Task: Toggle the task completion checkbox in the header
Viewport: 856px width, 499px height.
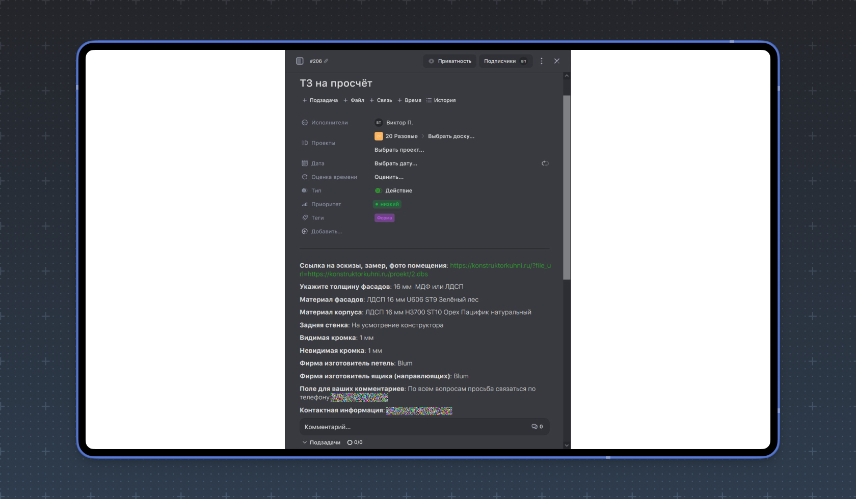Action: [300, 61]
